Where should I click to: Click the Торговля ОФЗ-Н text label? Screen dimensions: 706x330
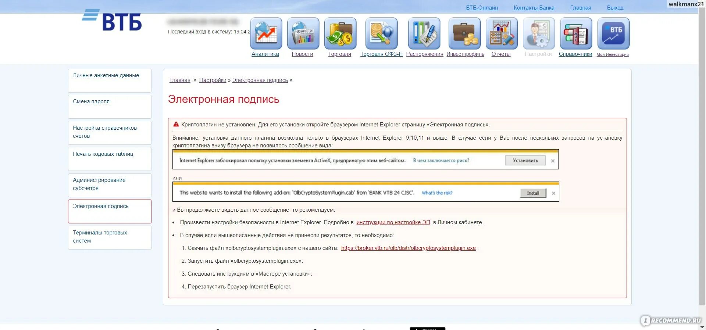click(381, 54)
